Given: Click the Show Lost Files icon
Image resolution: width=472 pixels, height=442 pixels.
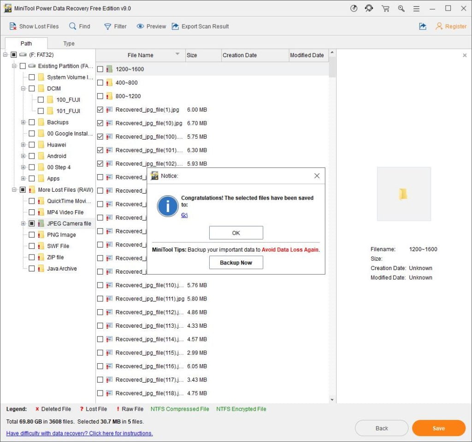Looking at the screenshot, I should 13,26.
